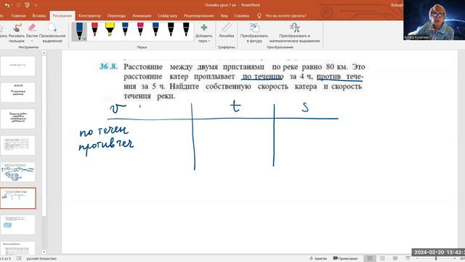Select the second slide thumbnail
The height and width of the screenshot is (262, 465).
[17, 92]
